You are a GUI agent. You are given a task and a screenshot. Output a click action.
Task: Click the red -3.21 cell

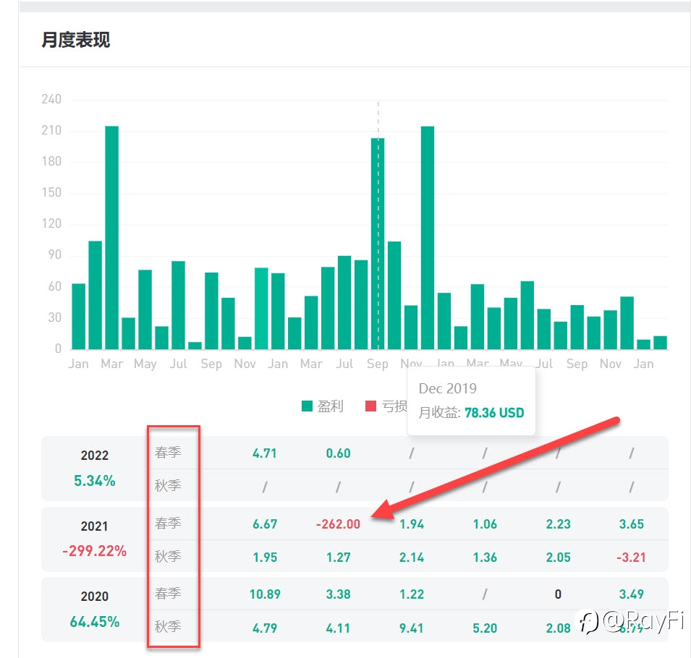631,557
